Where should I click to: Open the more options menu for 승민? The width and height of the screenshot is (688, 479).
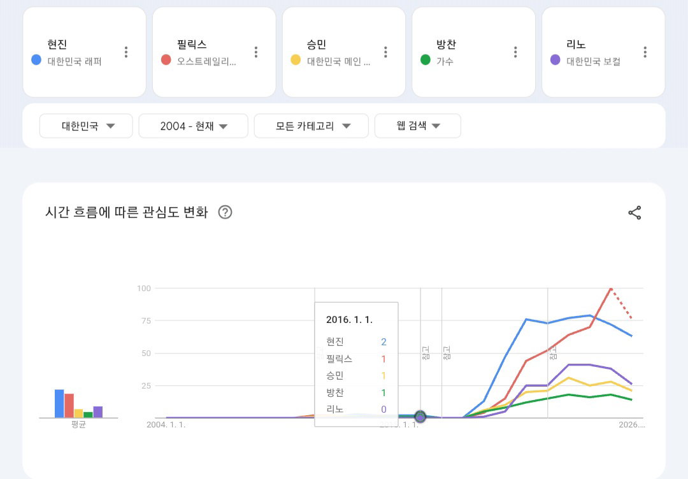[x=385, y=52]
